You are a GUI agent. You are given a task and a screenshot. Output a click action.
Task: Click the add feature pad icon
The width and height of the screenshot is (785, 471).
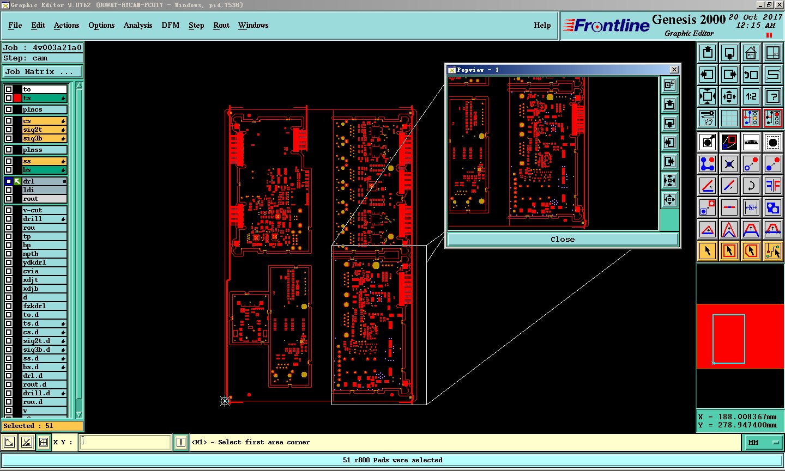tap(708, 142)
